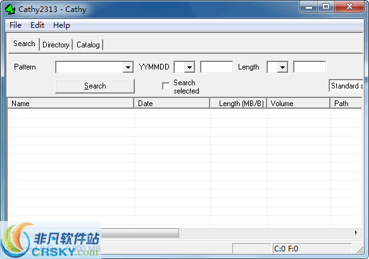369x259 pixels.
Task: Switch to the Catalog tab
Action: (88, 45)
